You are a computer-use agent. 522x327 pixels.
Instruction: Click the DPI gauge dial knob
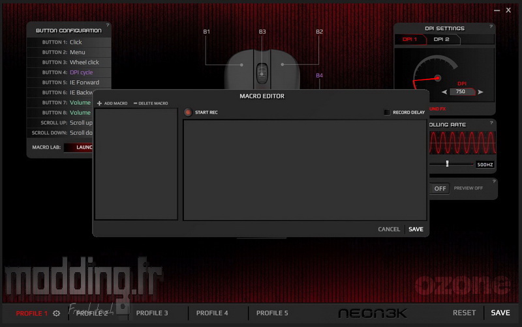[437, 78]
